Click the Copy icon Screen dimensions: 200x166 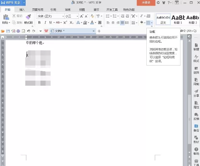(14, 23)
